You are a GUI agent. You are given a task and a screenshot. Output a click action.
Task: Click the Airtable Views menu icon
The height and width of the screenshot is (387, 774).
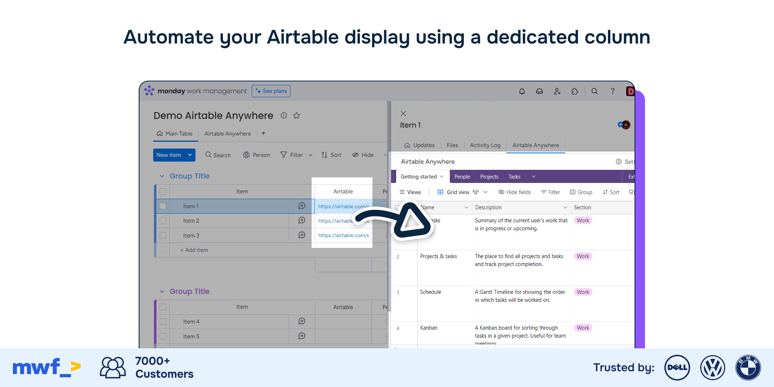402,192
